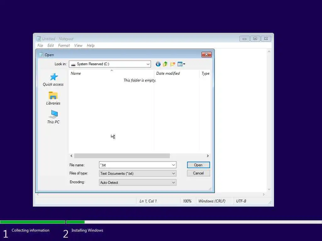Click the 100% zoom status entry
322x241 pixels.
click(187, 201)
